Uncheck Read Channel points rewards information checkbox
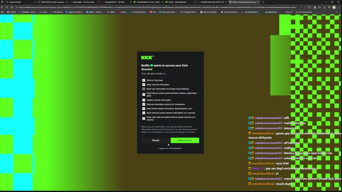The image size is (342, 192). [144, 113]
